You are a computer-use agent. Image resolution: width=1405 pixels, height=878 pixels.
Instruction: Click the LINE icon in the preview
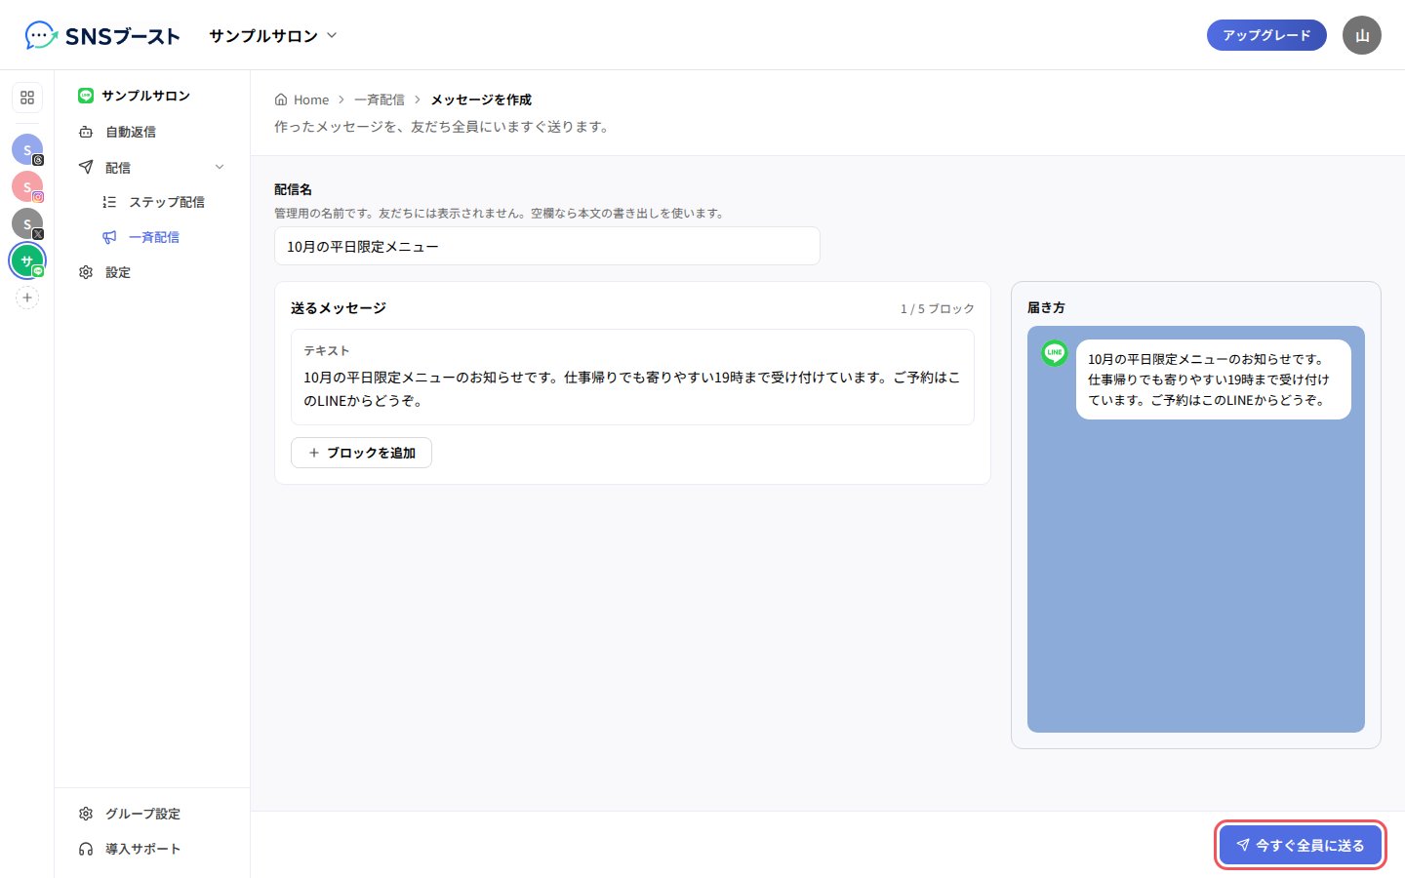[1055, 353]
